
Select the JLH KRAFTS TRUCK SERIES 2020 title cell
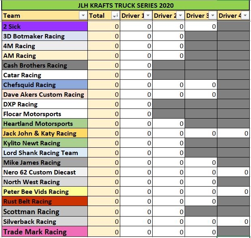click(125, 5)
